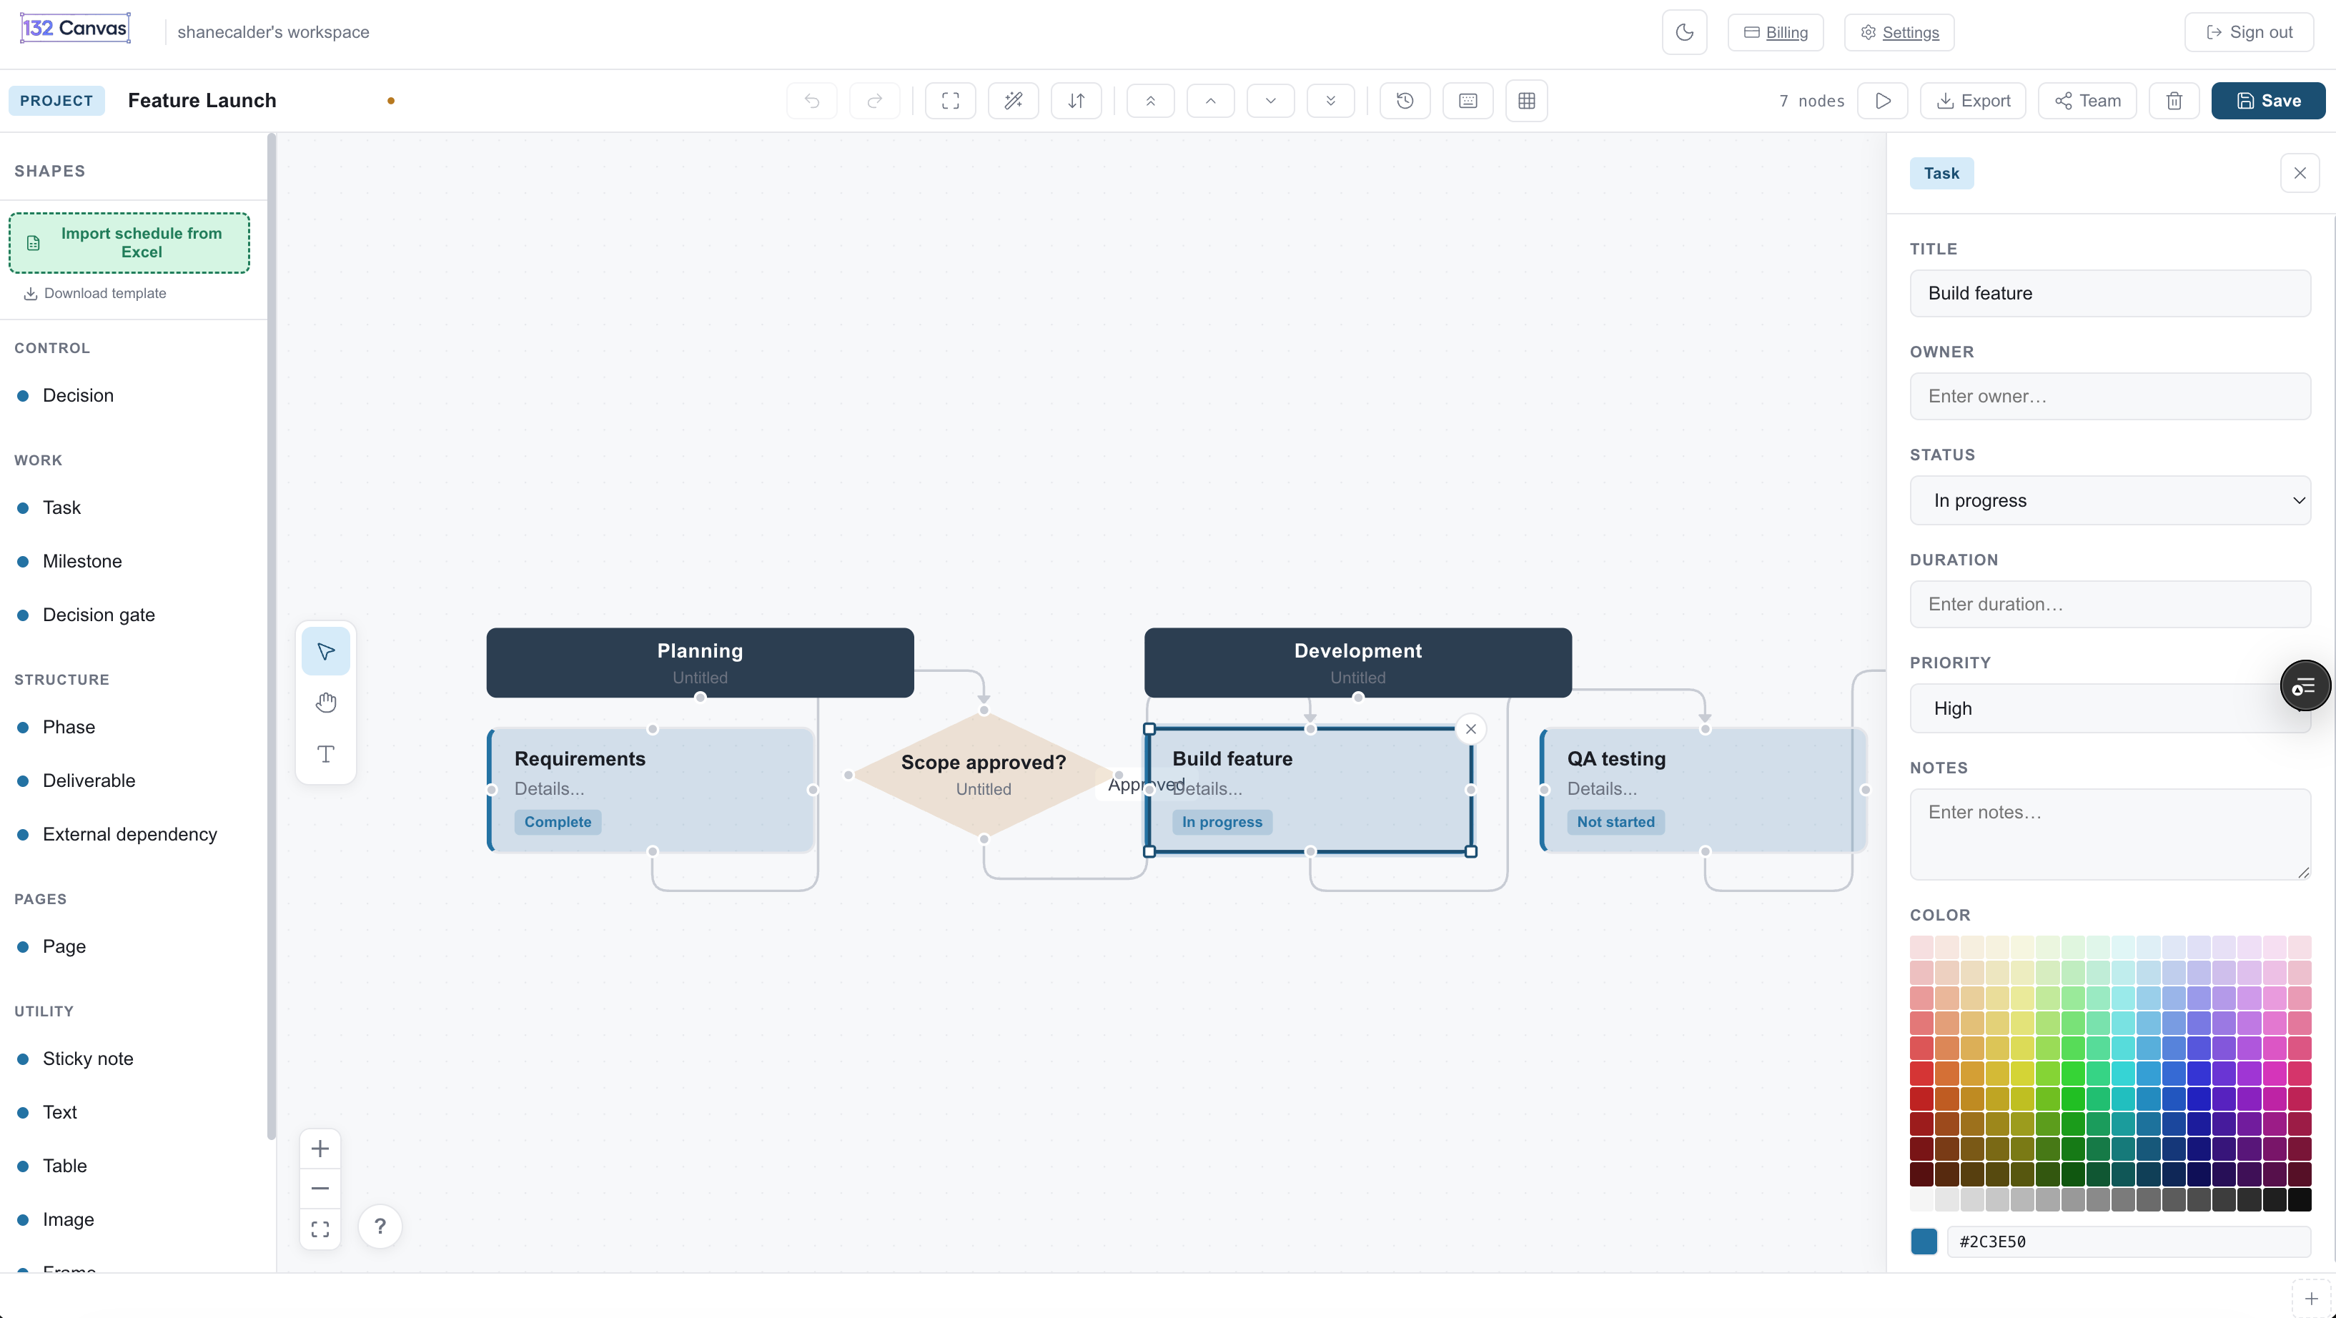Click the trash delete icon
The width and height of the screenshot is (2336, 1318).
[x=2174, y=101]
